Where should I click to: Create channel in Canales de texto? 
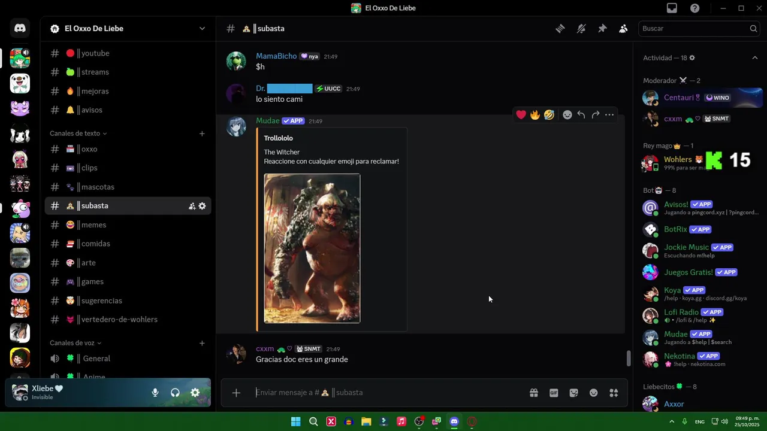[x=202, y=133]
